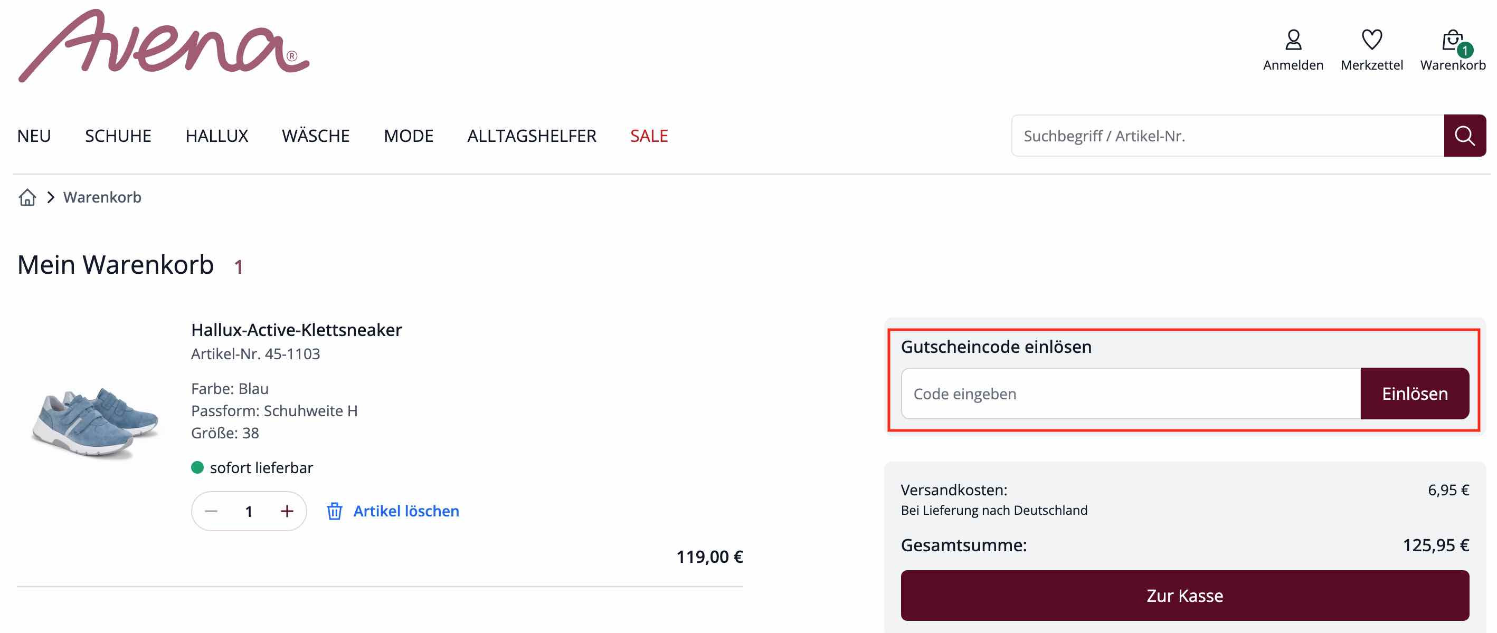
Task: Click the search magnifier button
Action: (x=1464, y=136)
